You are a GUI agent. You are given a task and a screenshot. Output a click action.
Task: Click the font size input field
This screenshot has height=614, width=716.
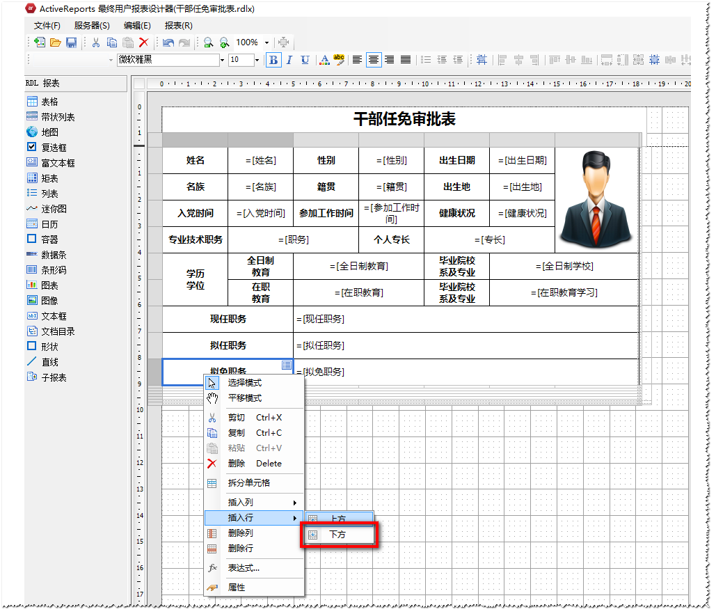coord(241,60)
